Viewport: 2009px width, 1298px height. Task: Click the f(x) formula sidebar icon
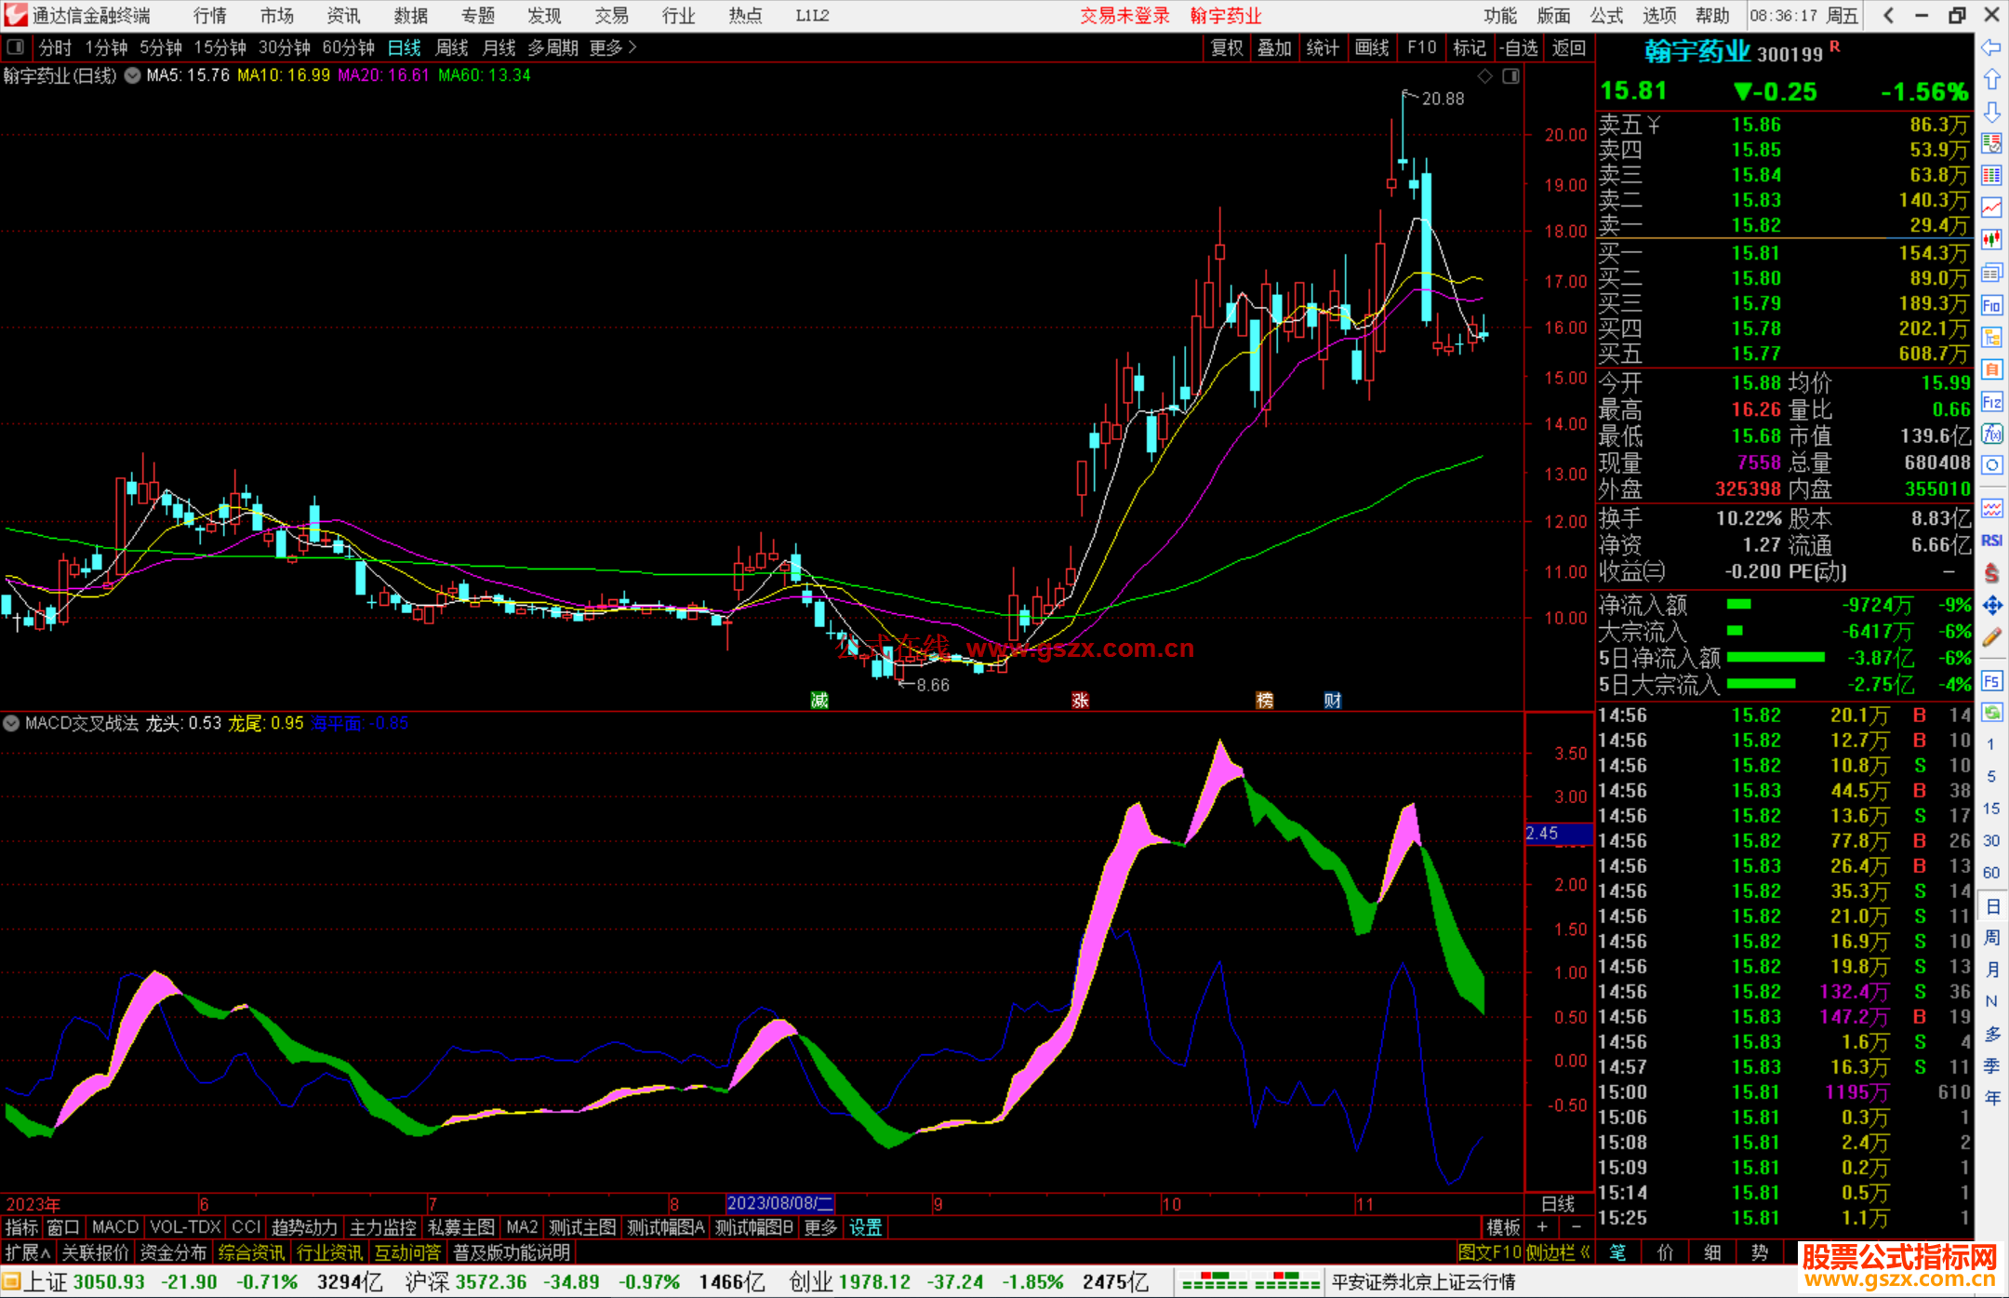pyautogui.click(x=1990, y=434)
